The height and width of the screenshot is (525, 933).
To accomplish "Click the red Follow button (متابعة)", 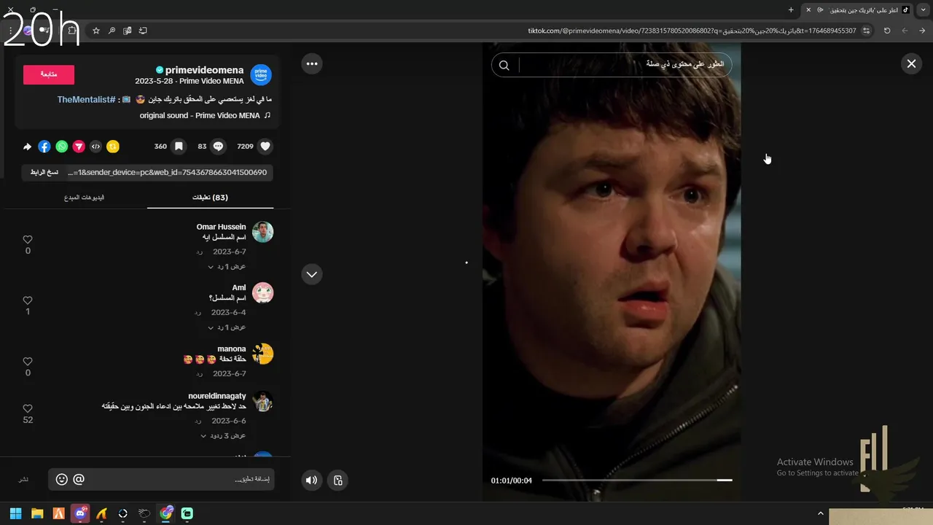I will 49,74.
